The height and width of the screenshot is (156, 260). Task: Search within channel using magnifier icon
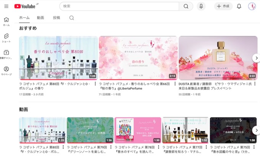(71, 18)
